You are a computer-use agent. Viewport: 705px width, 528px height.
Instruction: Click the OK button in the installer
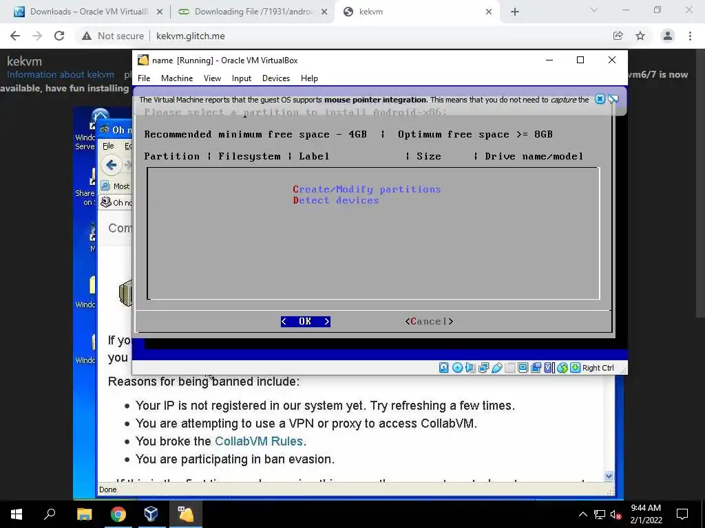tap(305, 322)
